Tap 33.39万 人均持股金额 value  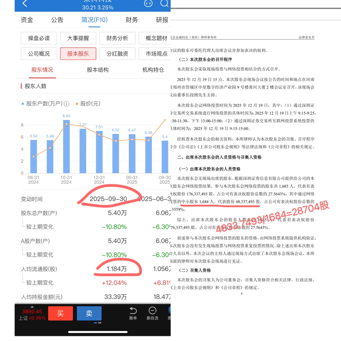(116, 297)
